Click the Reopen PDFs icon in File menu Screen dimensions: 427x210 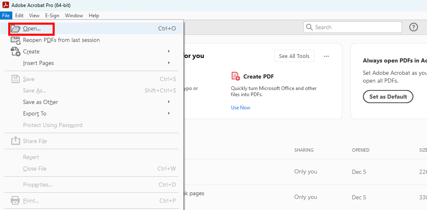pos(16,40)
